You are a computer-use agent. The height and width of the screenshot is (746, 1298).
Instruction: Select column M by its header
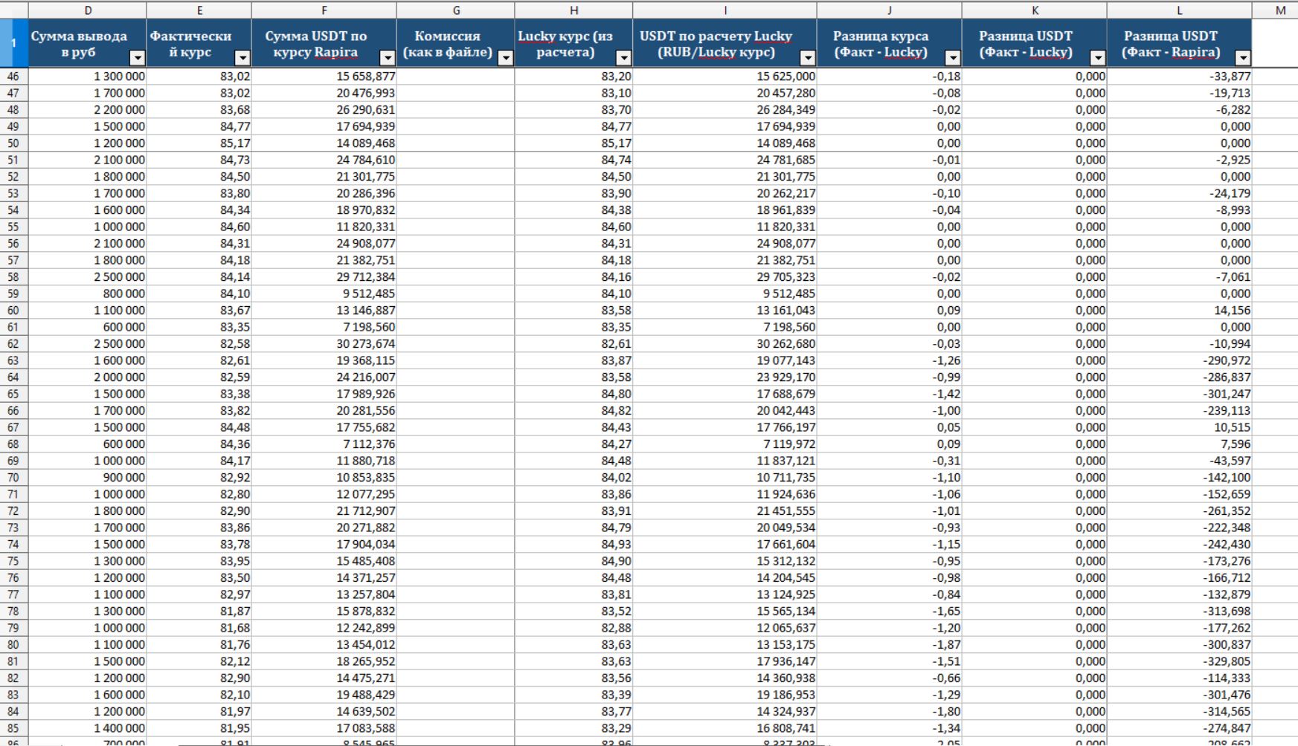coord(1279,10)
